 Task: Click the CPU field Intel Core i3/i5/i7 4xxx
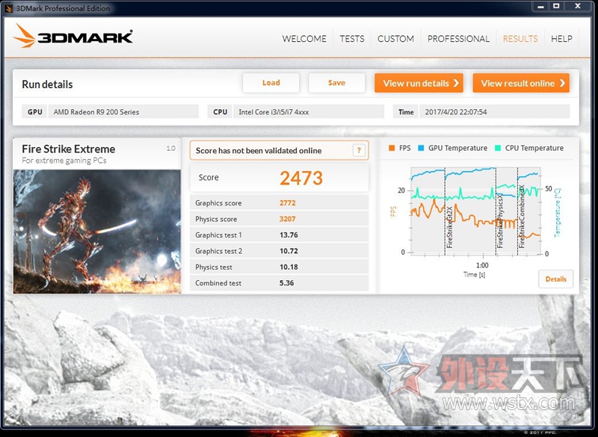pyautogui.click(x=309, y=112)
